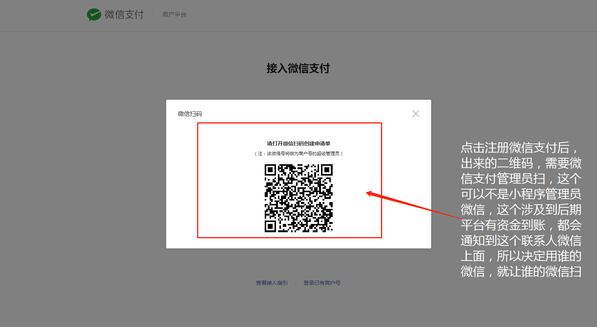Screen dimensions: 597x327
Task: Close the 微信扫码 dialog with X
Action: [416, 114]
